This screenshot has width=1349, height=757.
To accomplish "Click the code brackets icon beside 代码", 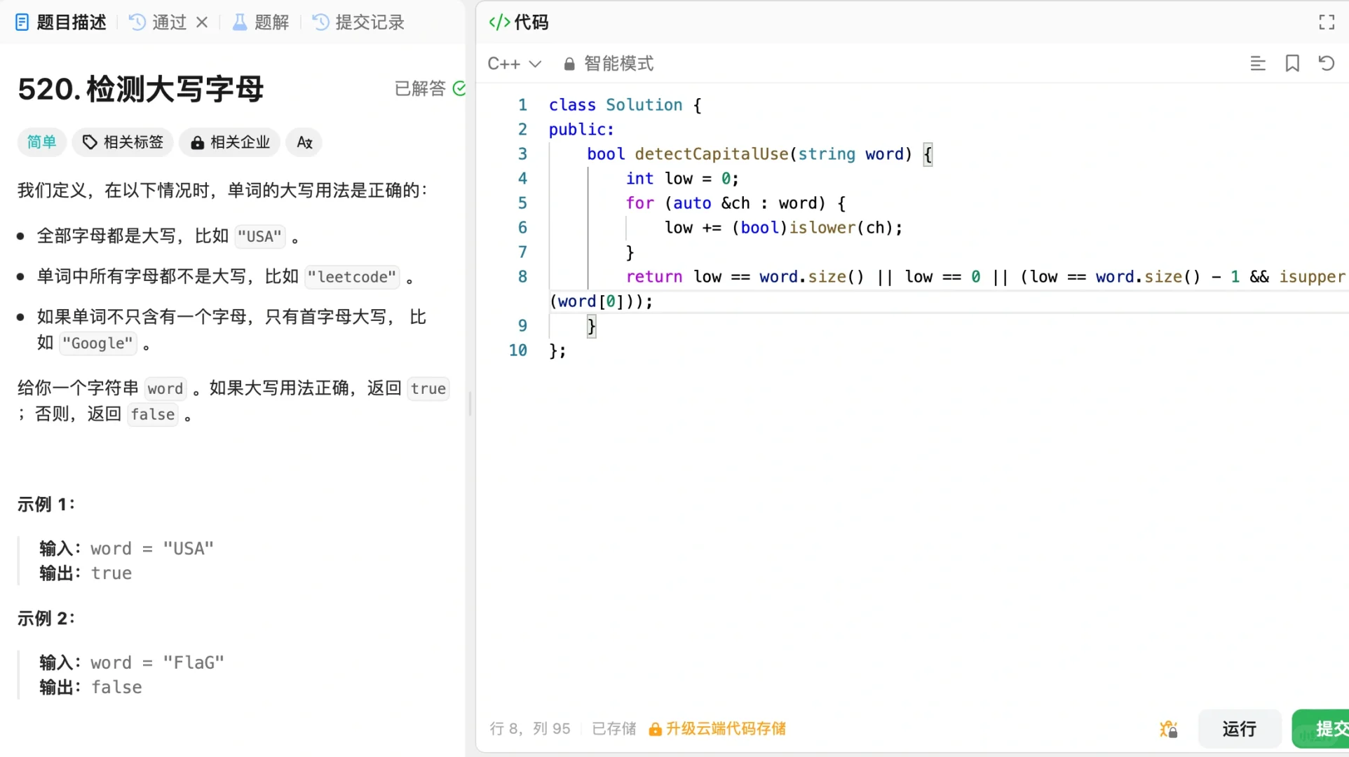I will pyautogui.click(x=499, y=22).
